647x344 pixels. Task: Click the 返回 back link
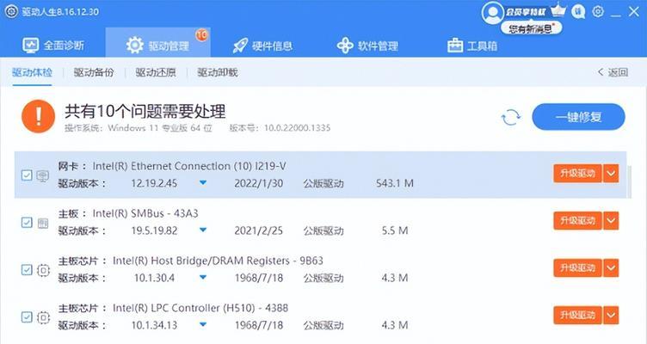(613, 72)
